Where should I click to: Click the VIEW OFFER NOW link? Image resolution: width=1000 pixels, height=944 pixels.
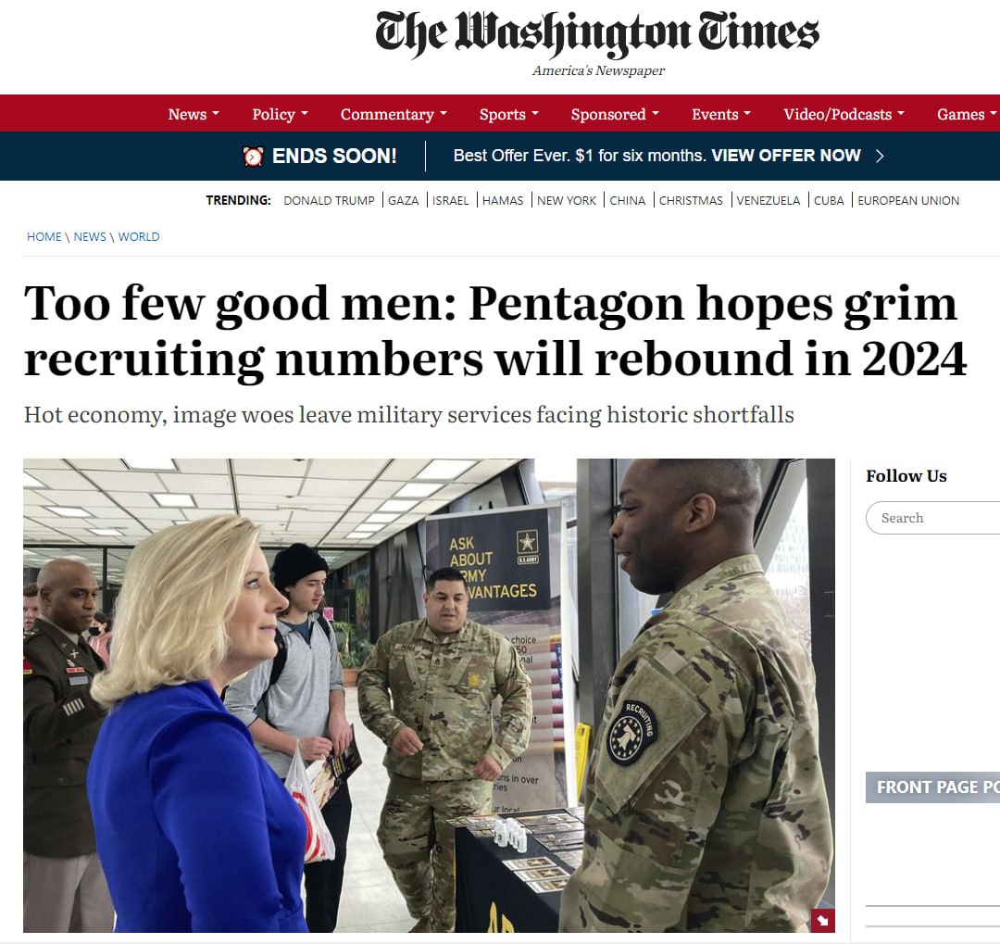[786, 156]
